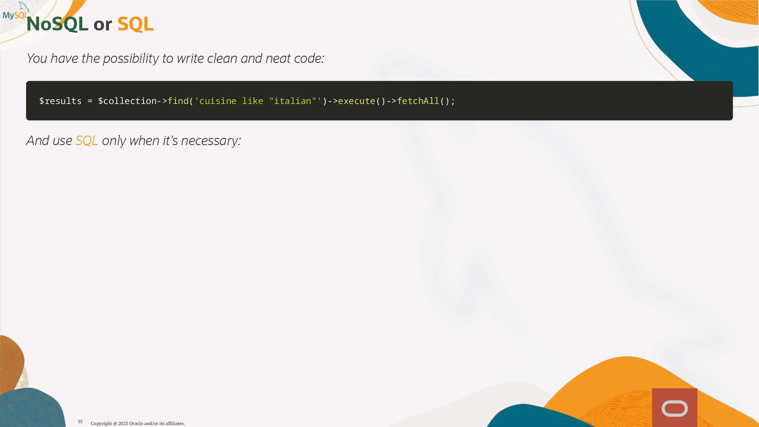The image size is (759, 427).
Task: Click the fetchAll method call
Action: click(x=418, y=101)
